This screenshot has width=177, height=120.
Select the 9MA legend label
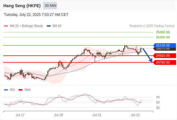[28, 90]
